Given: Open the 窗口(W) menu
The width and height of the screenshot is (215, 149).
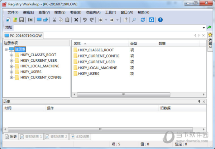Looking at the screenshot, I should 127,12.
